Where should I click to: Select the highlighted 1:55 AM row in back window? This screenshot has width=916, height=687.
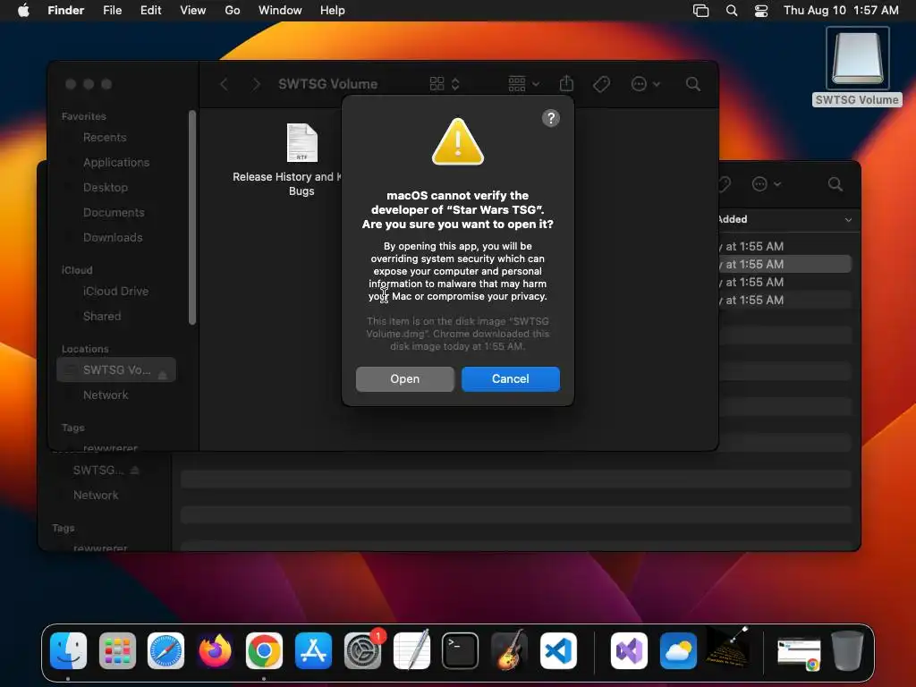[x=785, y=264]
